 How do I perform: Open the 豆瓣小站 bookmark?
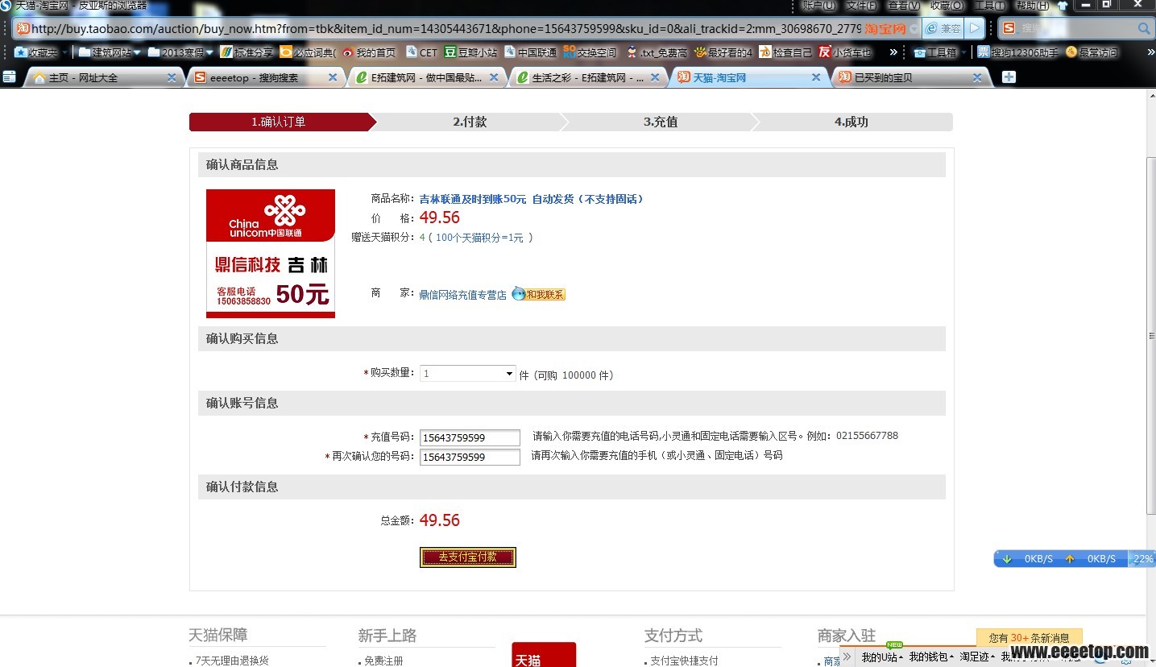click(x=470, y=52)
